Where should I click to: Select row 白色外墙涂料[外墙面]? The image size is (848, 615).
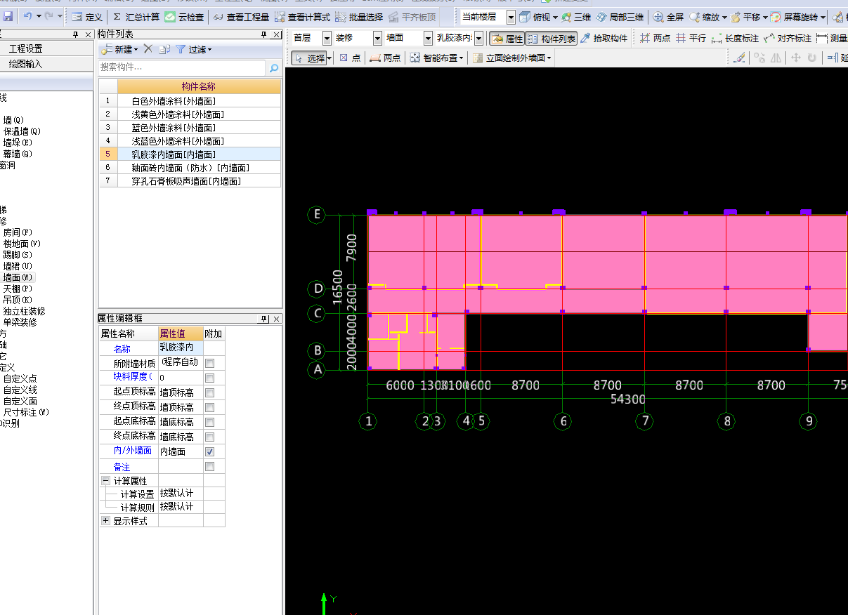190,101
